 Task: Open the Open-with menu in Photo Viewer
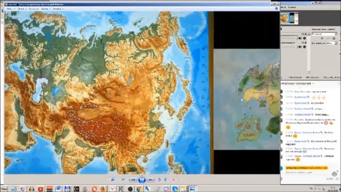coord(58,9)
